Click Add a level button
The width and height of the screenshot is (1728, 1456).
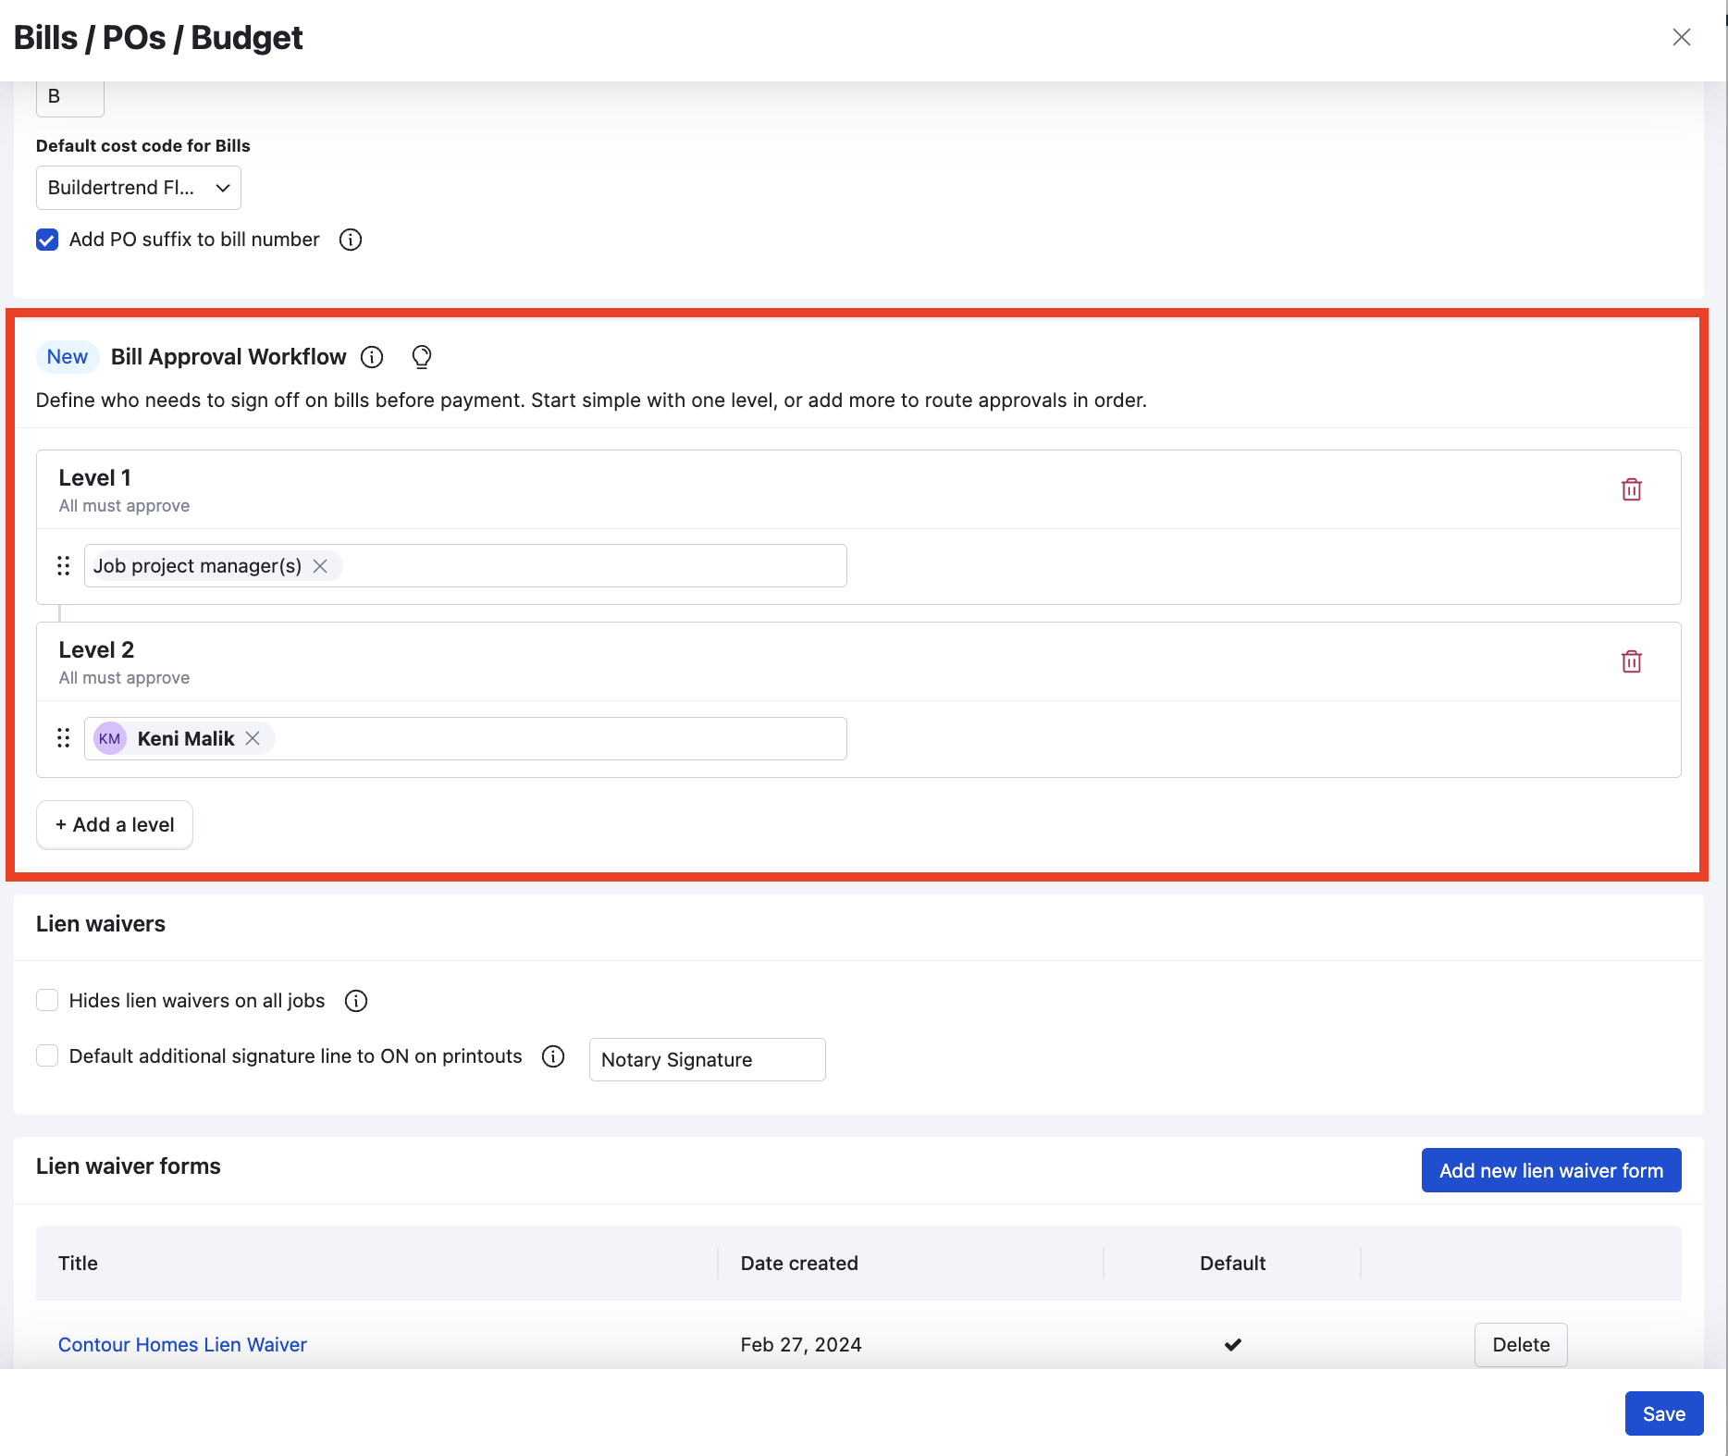(115, 825)
